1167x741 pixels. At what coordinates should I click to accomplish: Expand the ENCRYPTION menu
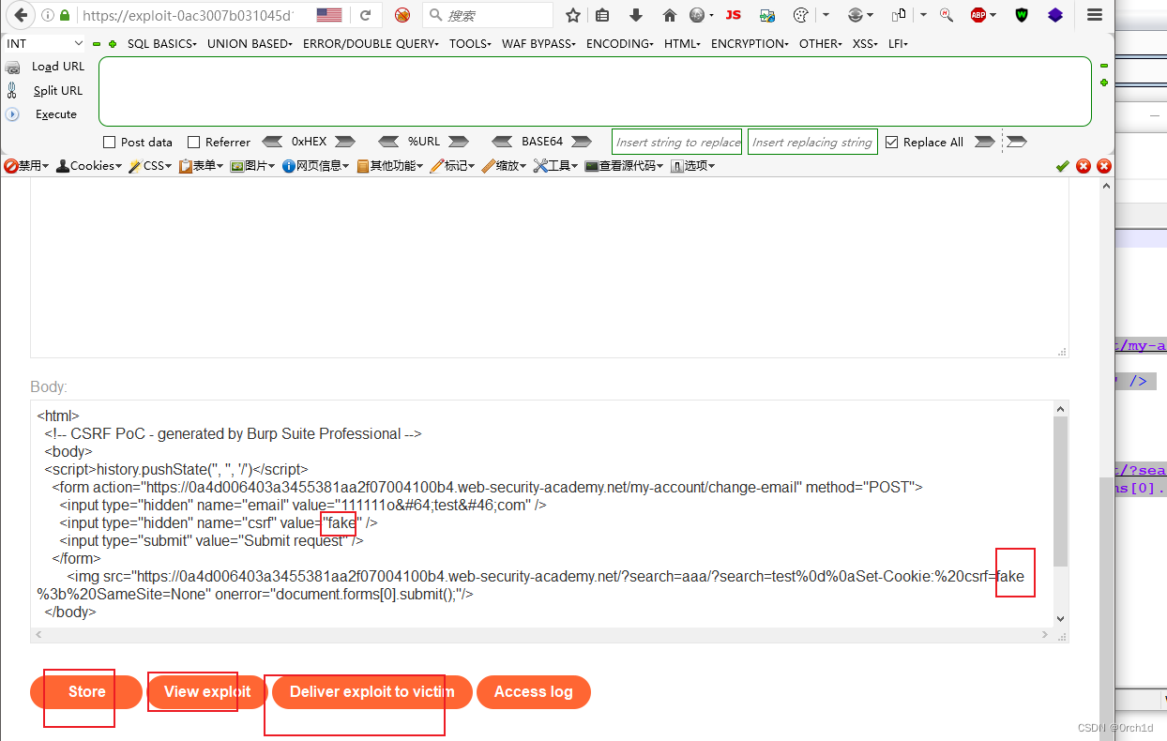tap(750, 43)
